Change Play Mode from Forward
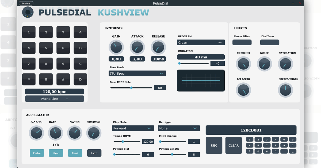 point(133,128)
